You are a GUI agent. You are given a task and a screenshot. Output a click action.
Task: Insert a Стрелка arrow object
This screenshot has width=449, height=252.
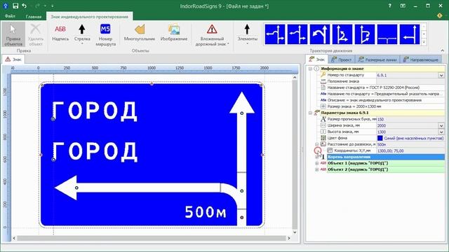pos(82,34)
